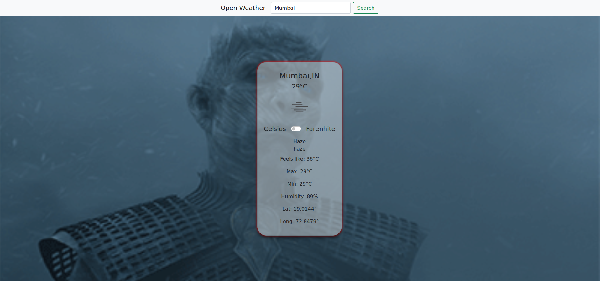
Task: Click the 29°C temperature under the city name
Action: pos(299,86)
